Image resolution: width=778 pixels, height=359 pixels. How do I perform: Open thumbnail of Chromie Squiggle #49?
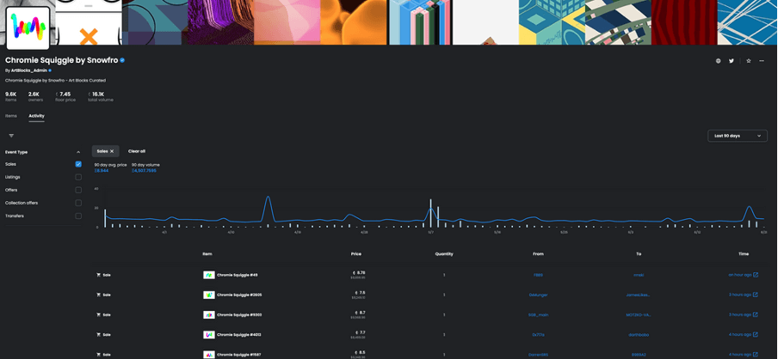[x=209, y=275]
